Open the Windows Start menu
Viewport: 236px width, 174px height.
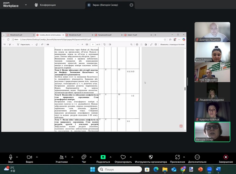pos(93,170)
